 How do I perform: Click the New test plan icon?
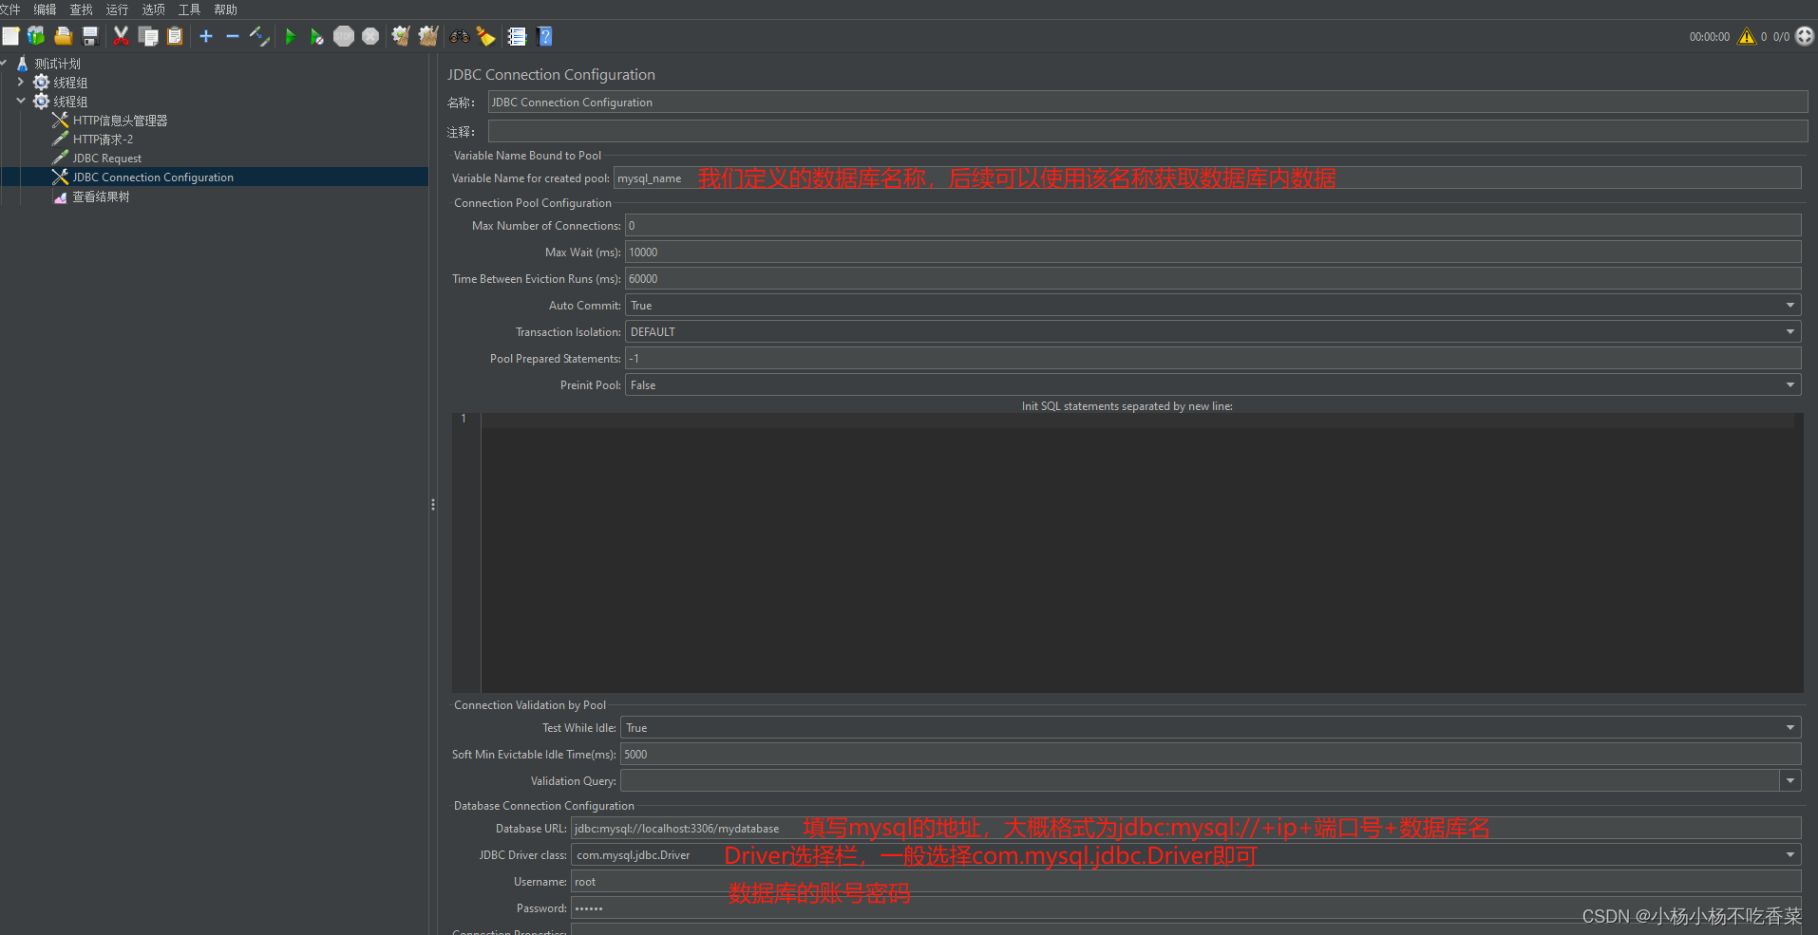pyautogui.click(x=10, y=36)
